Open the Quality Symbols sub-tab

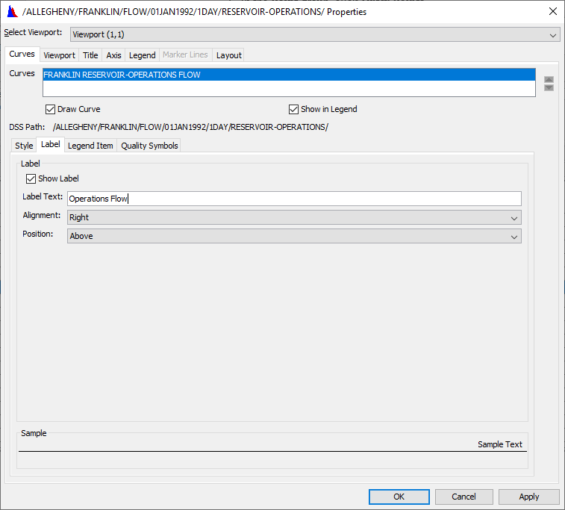pos(149,146)
